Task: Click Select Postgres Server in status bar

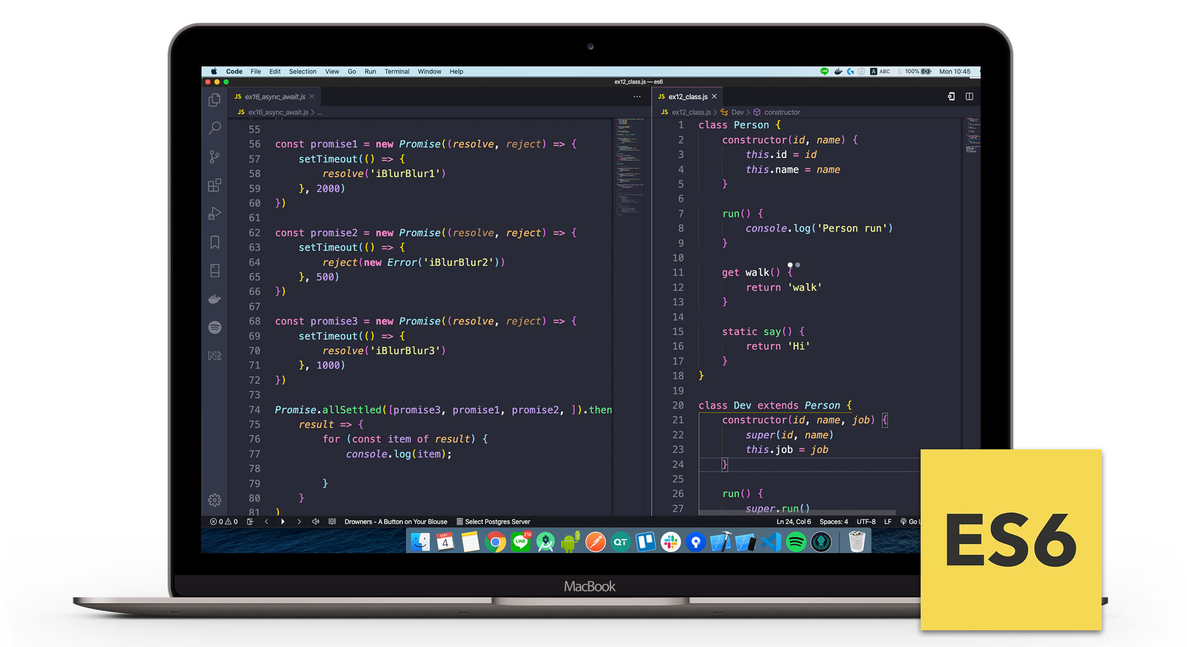Action: click(497, 522)
